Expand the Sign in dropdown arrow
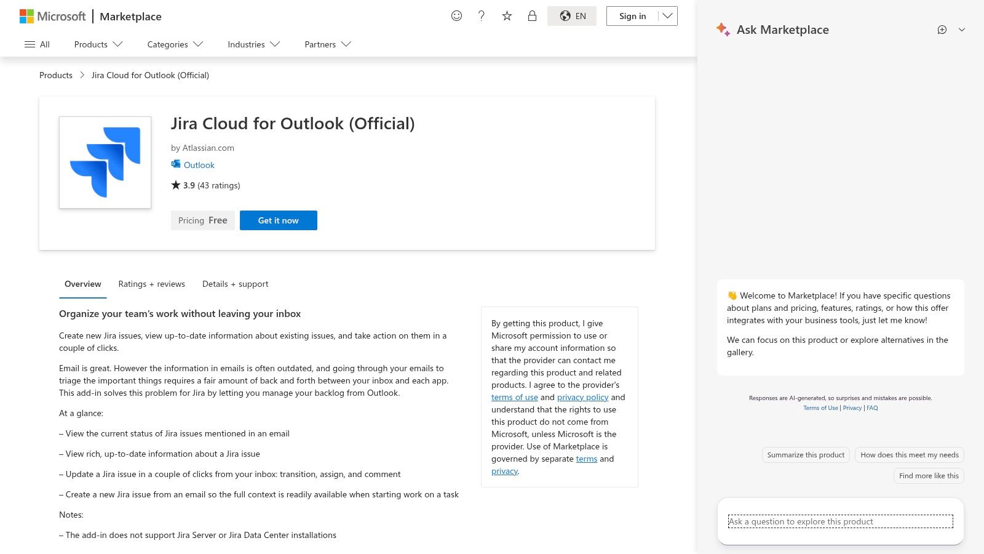The image size is (984, 554). pos(667,16)
